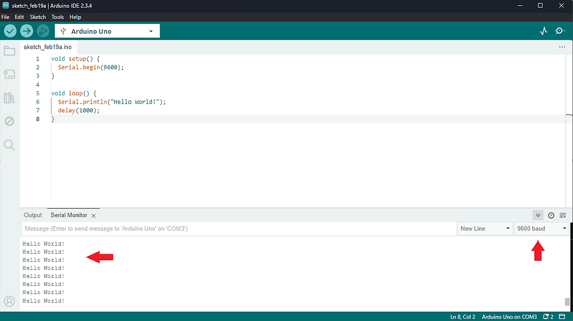Toggle timestamp clock icon in Serial Monitor
573x321 pixels.
click(x=551, y=215)
